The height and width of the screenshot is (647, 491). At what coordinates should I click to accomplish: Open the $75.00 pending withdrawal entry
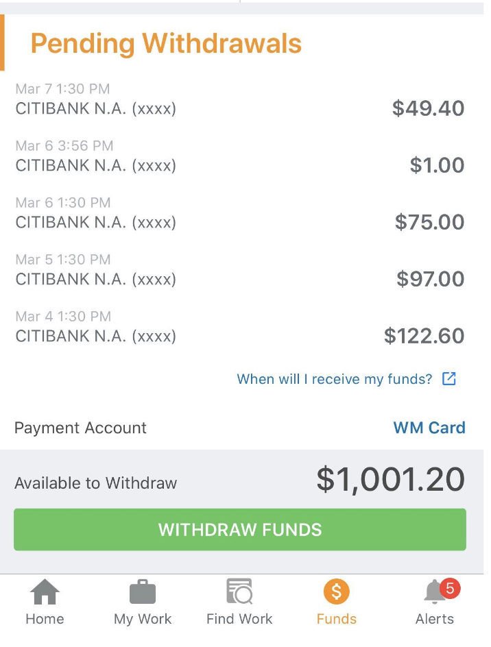point(239,214)
